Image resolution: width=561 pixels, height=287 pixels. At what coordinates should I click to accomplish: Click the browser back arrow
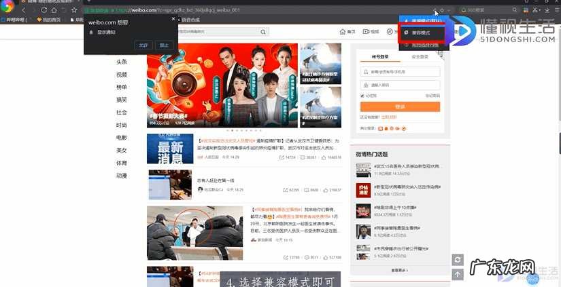pos(24,10)
